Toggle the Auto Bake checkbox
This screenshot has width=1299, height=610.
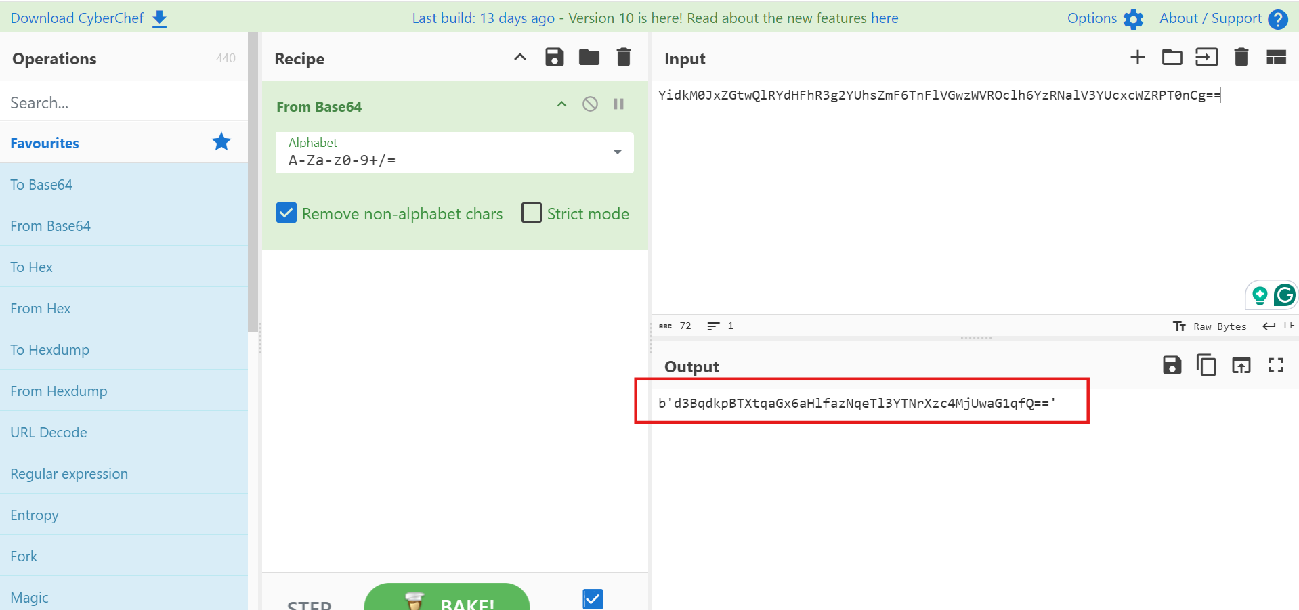point(593,598)
